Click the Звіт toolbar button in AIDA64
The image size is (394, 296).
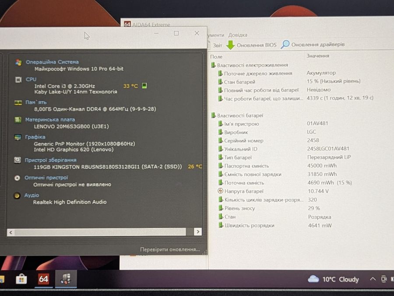tap(217, 45)
